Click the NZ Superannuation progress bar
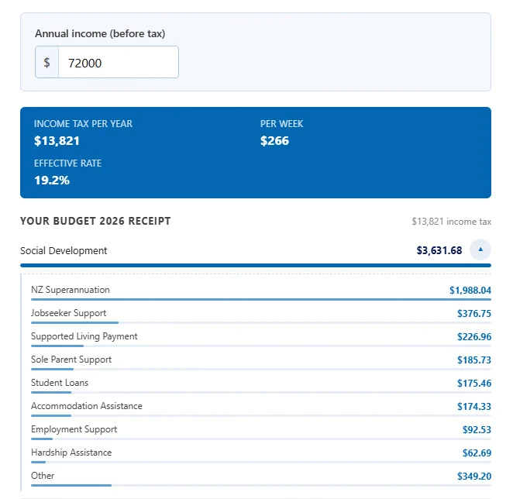Screen dimensions: 513x499 (261, 299)
